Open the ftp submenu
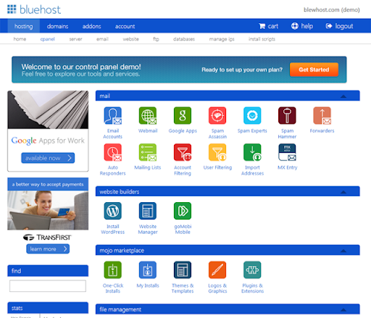Screen dimensions: 371x318 click(x=156, y=39)
